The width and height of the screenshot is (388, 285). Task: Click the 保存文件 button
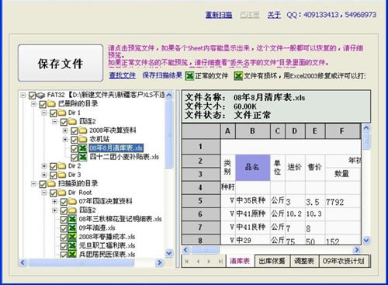point(61,63)
